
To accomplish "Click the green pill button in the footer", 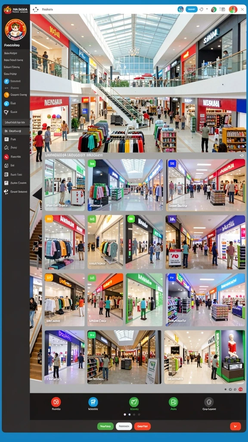I will click(105, 426).
